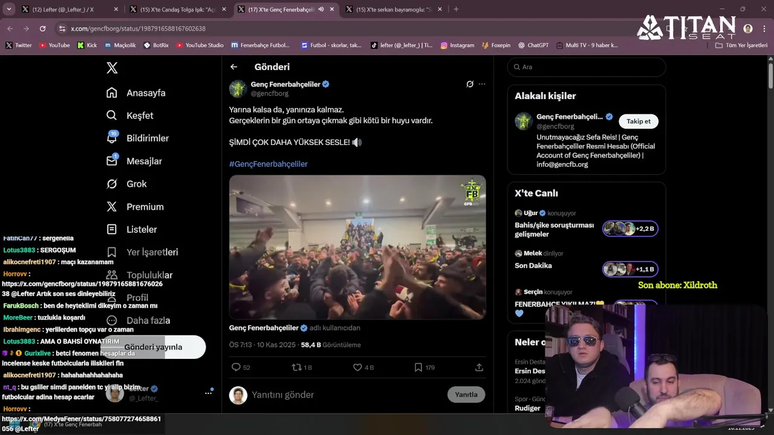Click the browser back button
This screenshot has height=435, width=774.
pos(10,28)
